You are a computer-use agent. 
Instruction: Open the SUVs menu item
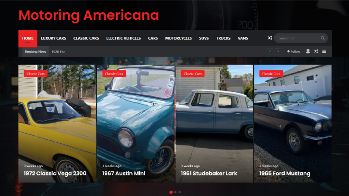[x=204, y=38]
